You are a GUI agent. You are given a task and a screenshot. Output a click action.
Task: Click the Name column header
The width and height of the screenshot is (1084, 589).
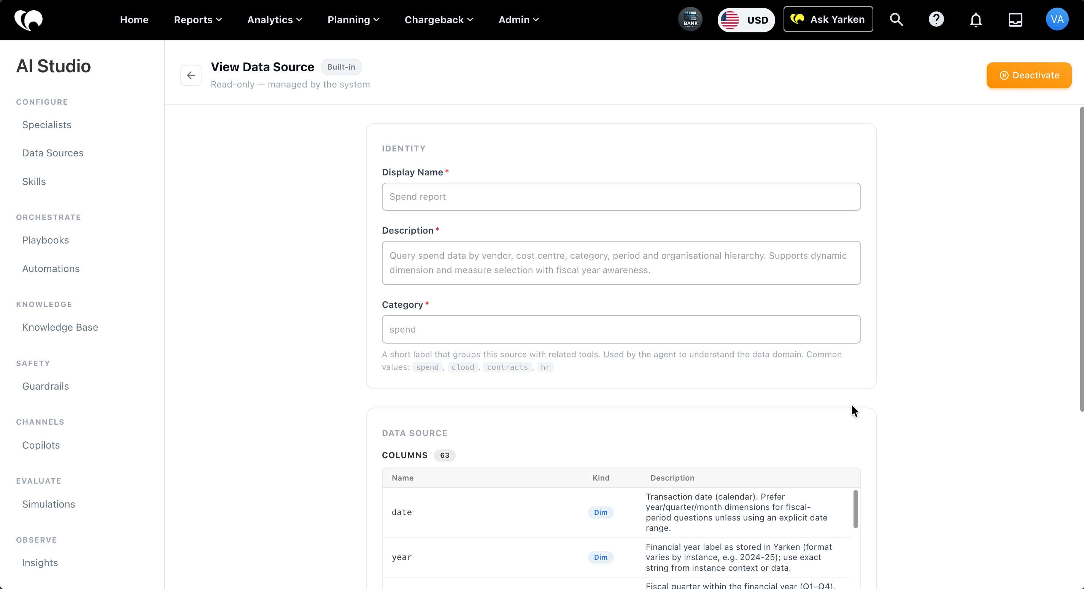[x=402, y=478]
